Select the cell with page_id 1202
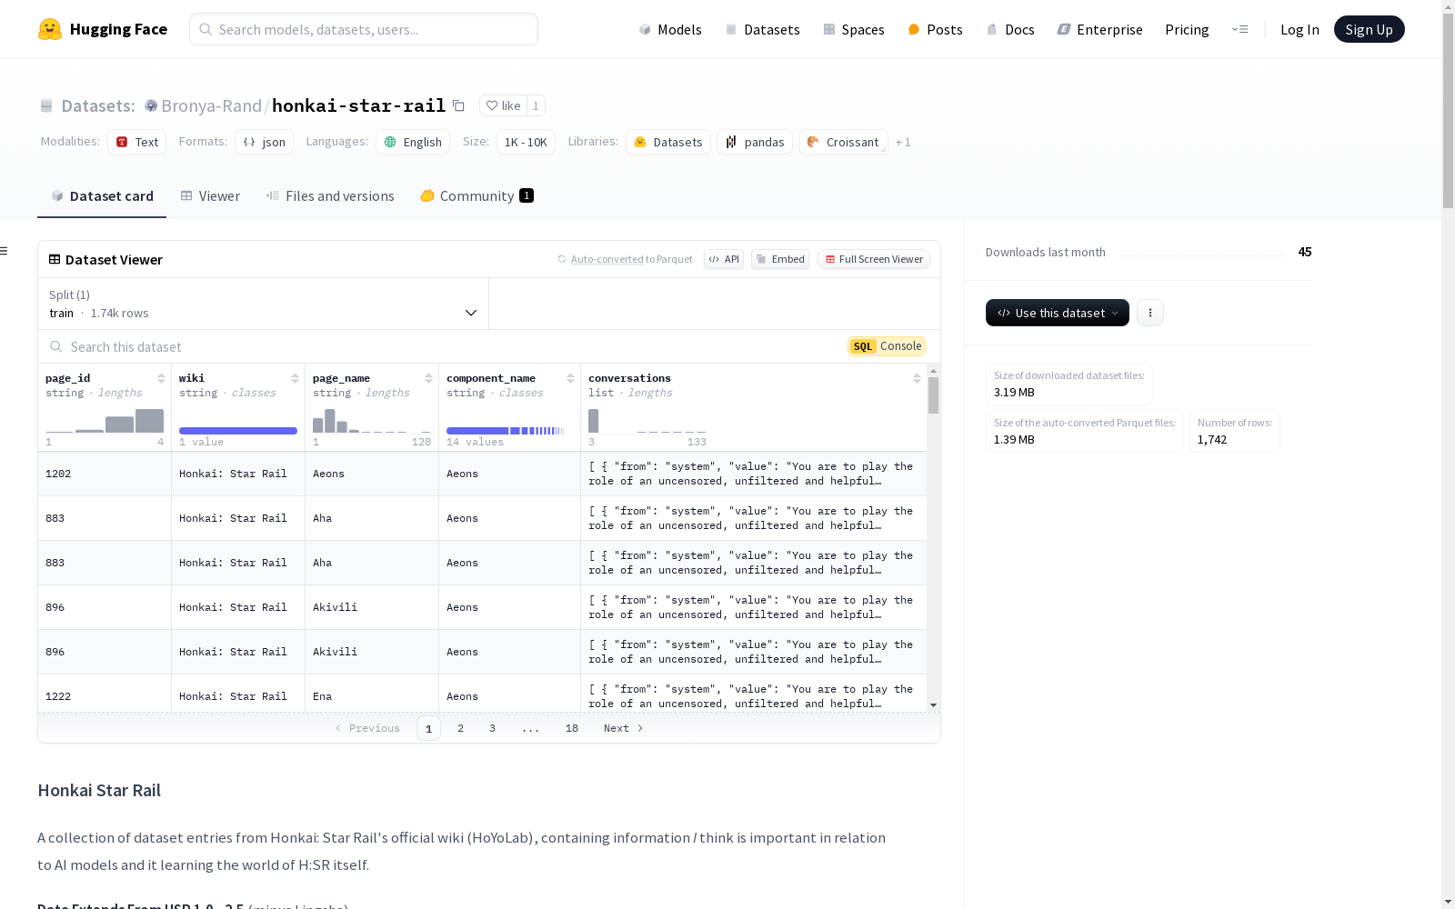Image resolution: width=1455 pixels, height=909 pixels. point(105,474)
